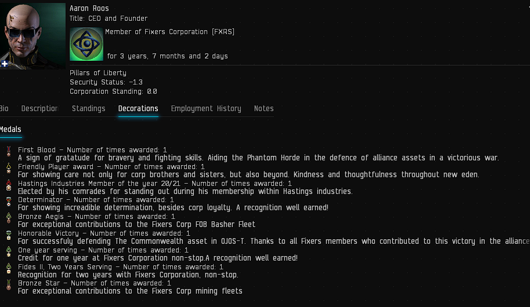
Task: Click the Corporation Standing: 0.0 line
Action: pyautogui.click(x=113, y=92)
